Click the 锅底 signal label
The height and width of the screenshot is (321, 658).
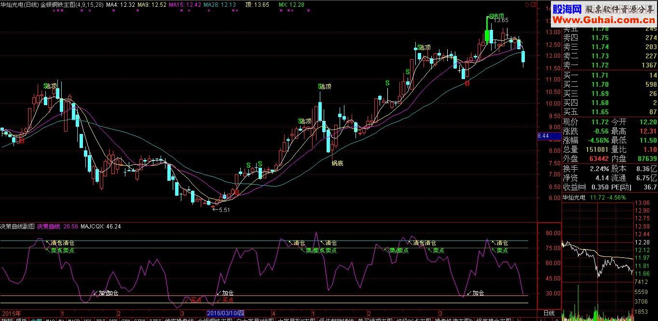337,163
